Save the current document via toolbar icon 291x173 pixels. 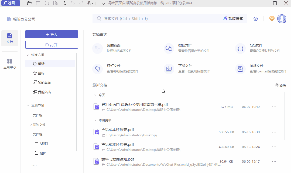tap(38, 3)
